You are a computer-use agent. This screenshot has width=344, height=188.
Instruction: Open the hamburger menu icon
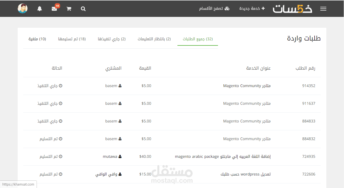click(x=323, y=9)
